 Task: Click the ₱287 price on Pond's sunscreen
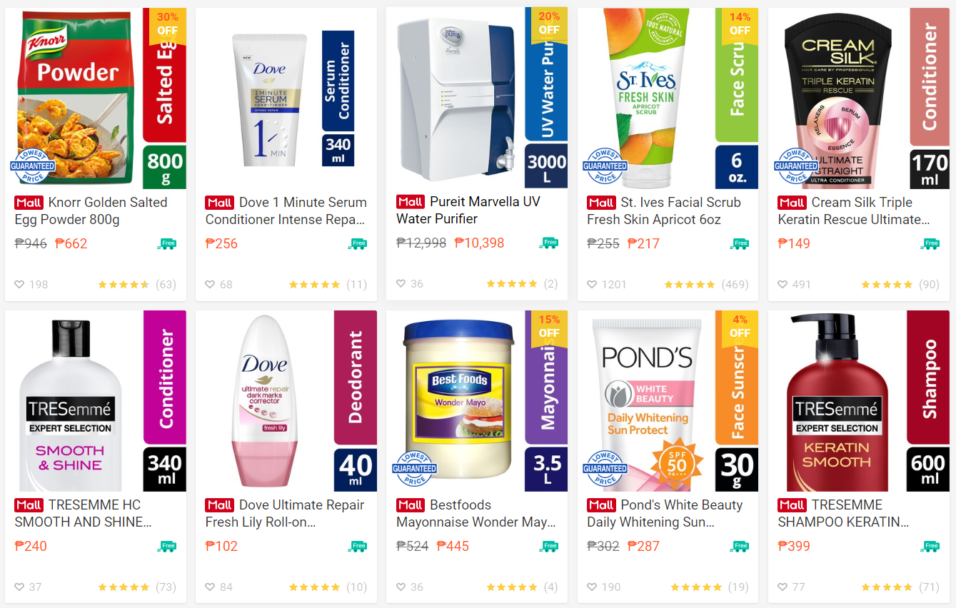point(643,546)
